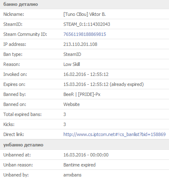Click the Ban type value SteamID
Screen dimensions: 169x179
point(72,54)
